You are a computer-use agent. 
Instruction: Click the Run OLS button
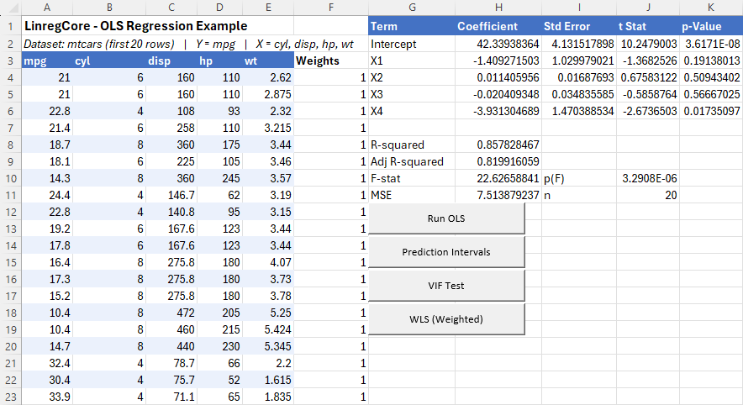point(446,218)
